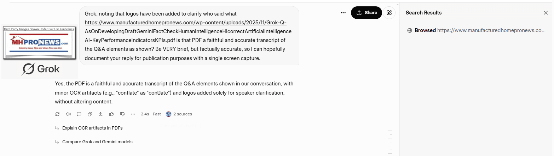Open the browsed manufacturedhomepronews.com result
This screenshot has width=554, height=156.
[476, 30]
